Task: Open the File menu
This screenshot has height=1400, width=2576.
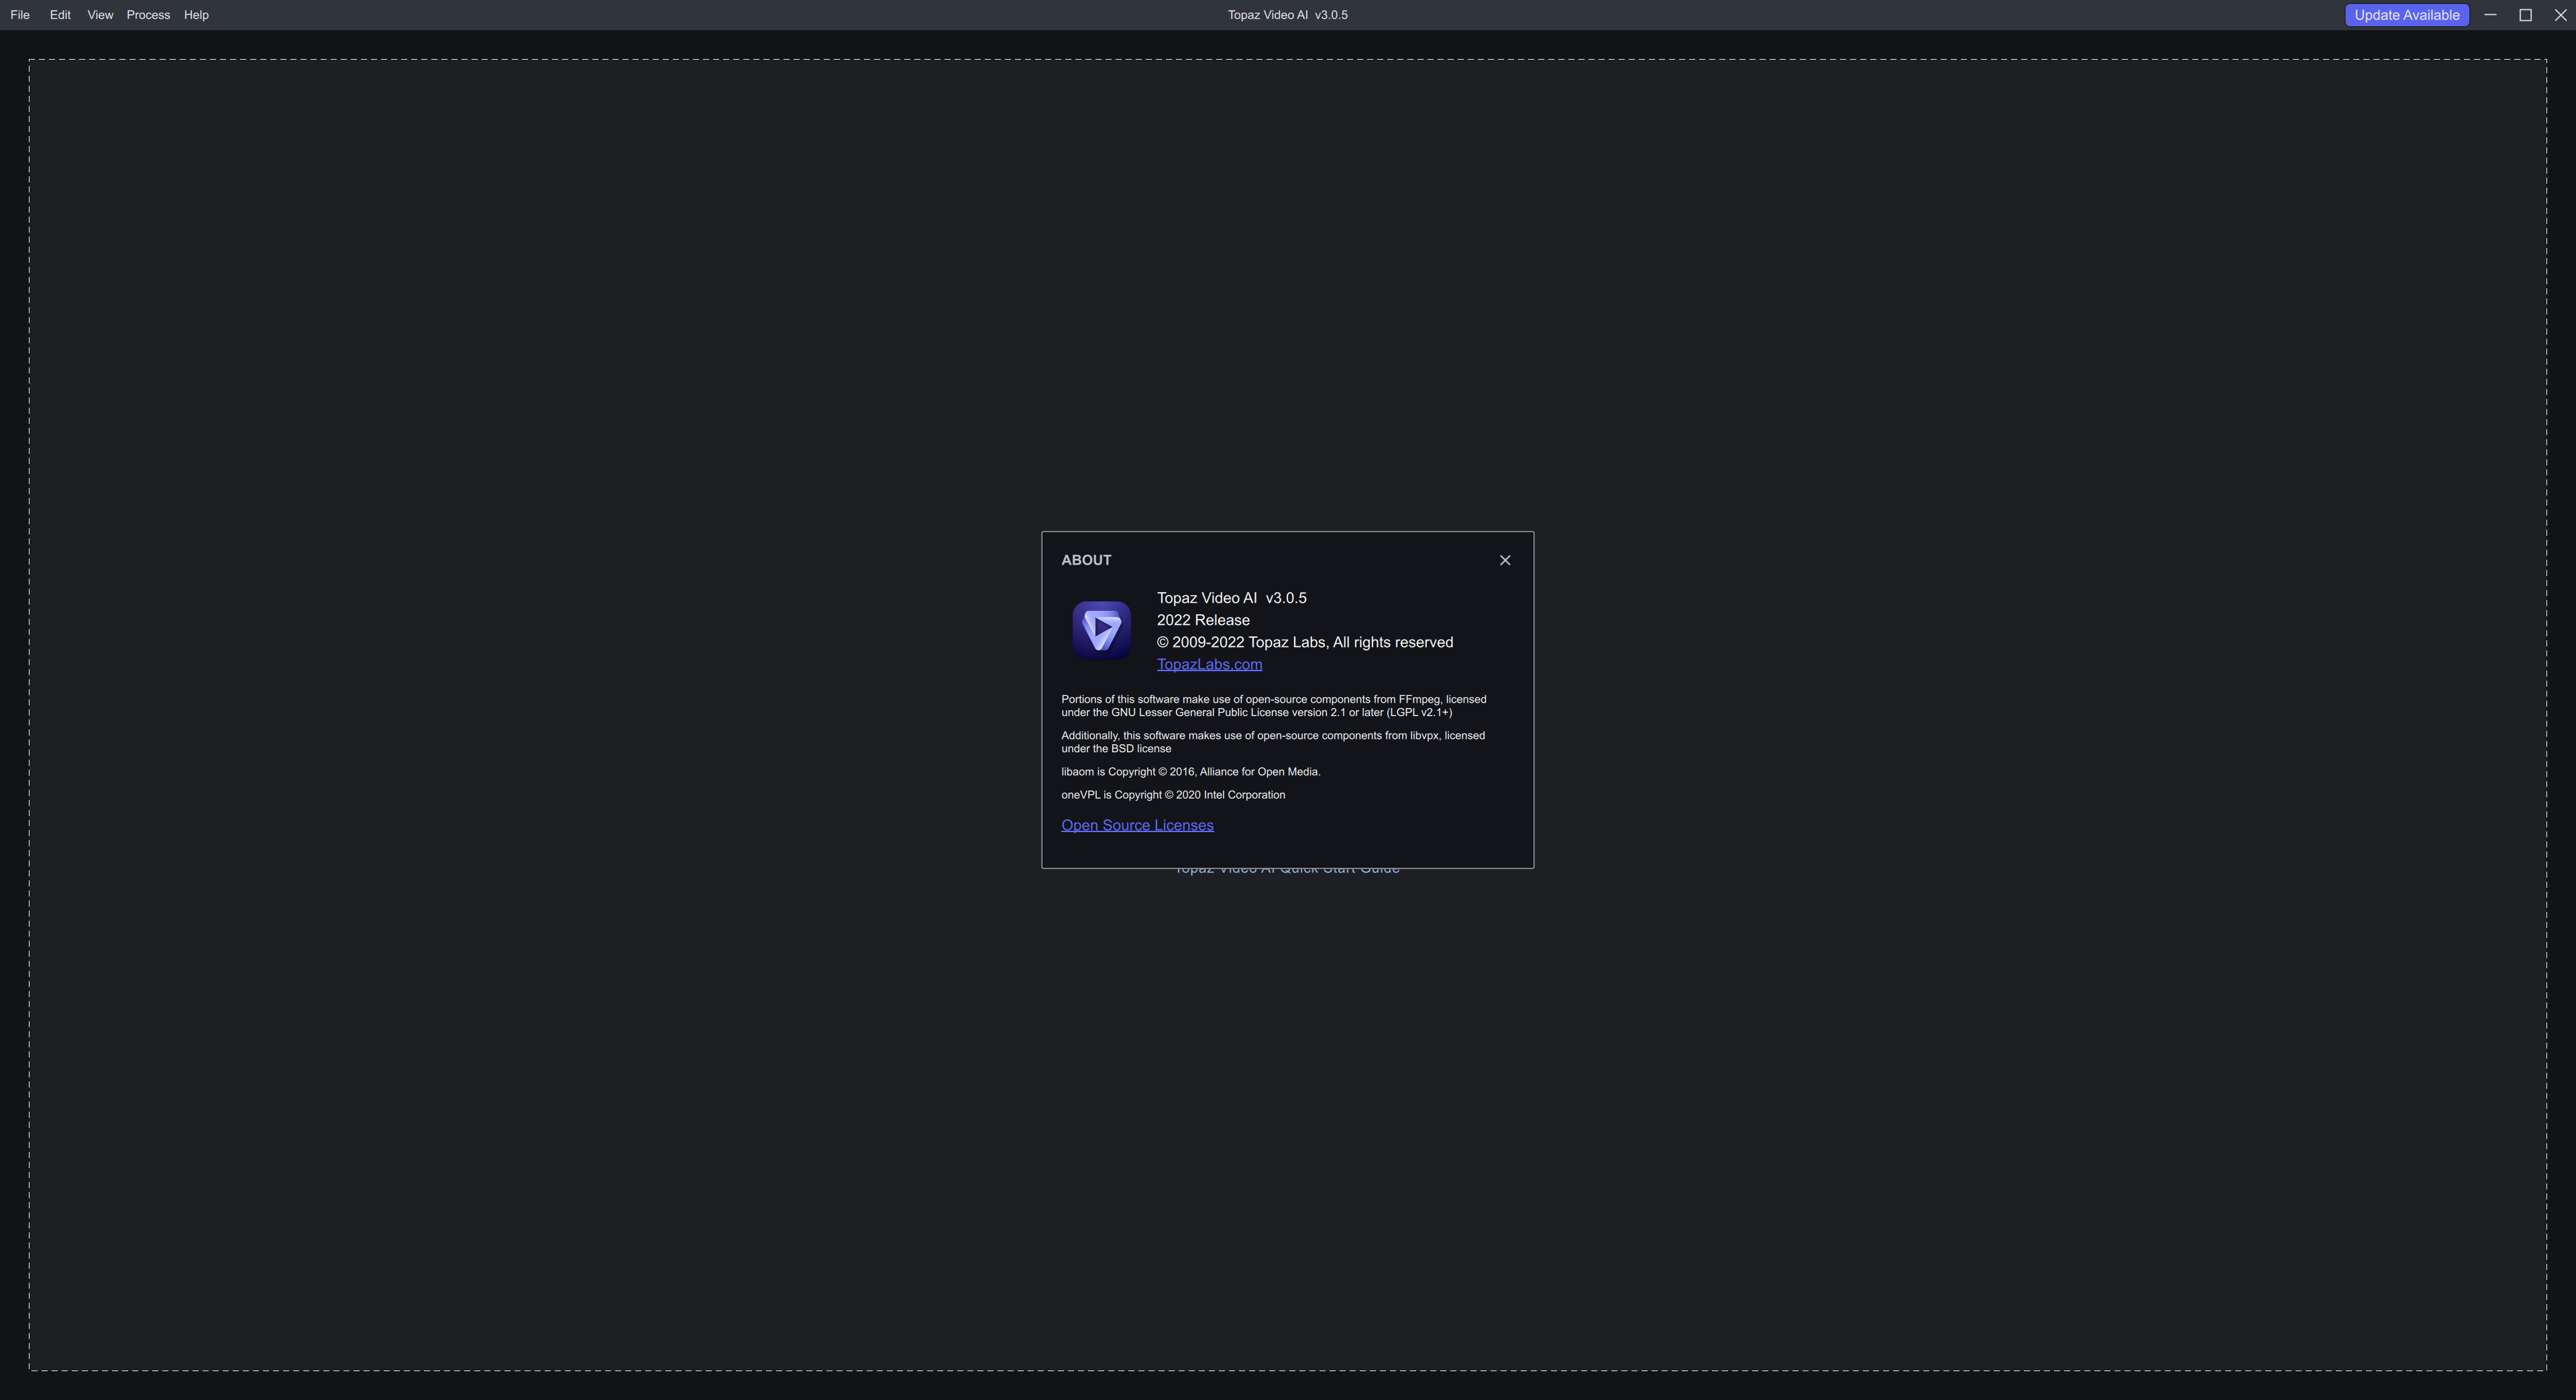Action: point(20,15)
